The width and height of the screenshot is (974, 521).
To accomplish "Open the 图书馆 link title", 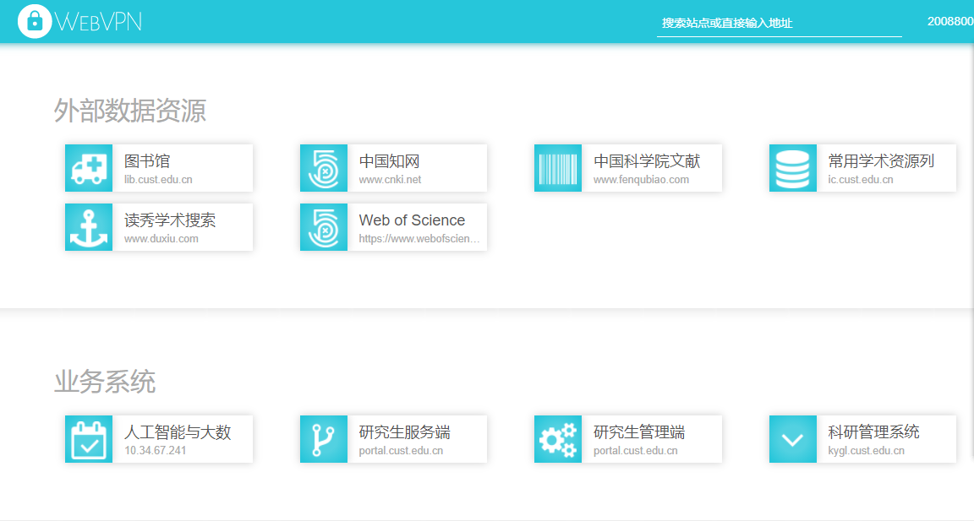I will 147,161.
